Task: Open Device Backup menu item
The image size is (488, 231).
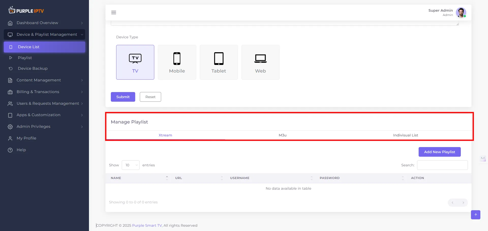Action: (x=44, y=68)
